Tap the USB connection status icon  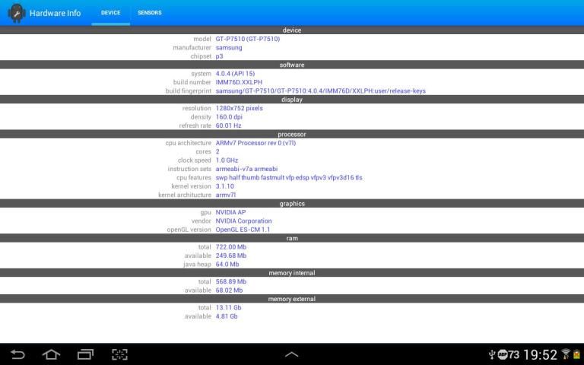pos(492,354)
